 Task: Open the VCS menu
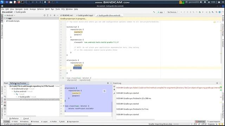(x=63, y=9)
